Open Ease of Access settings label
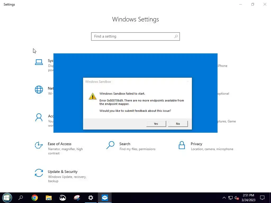This screenshot has height=203, width=271. [60, 144]
